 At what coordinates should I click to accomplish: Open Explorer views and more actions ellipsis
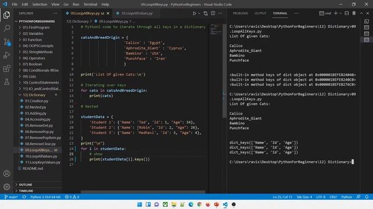[x=55, y=13]
